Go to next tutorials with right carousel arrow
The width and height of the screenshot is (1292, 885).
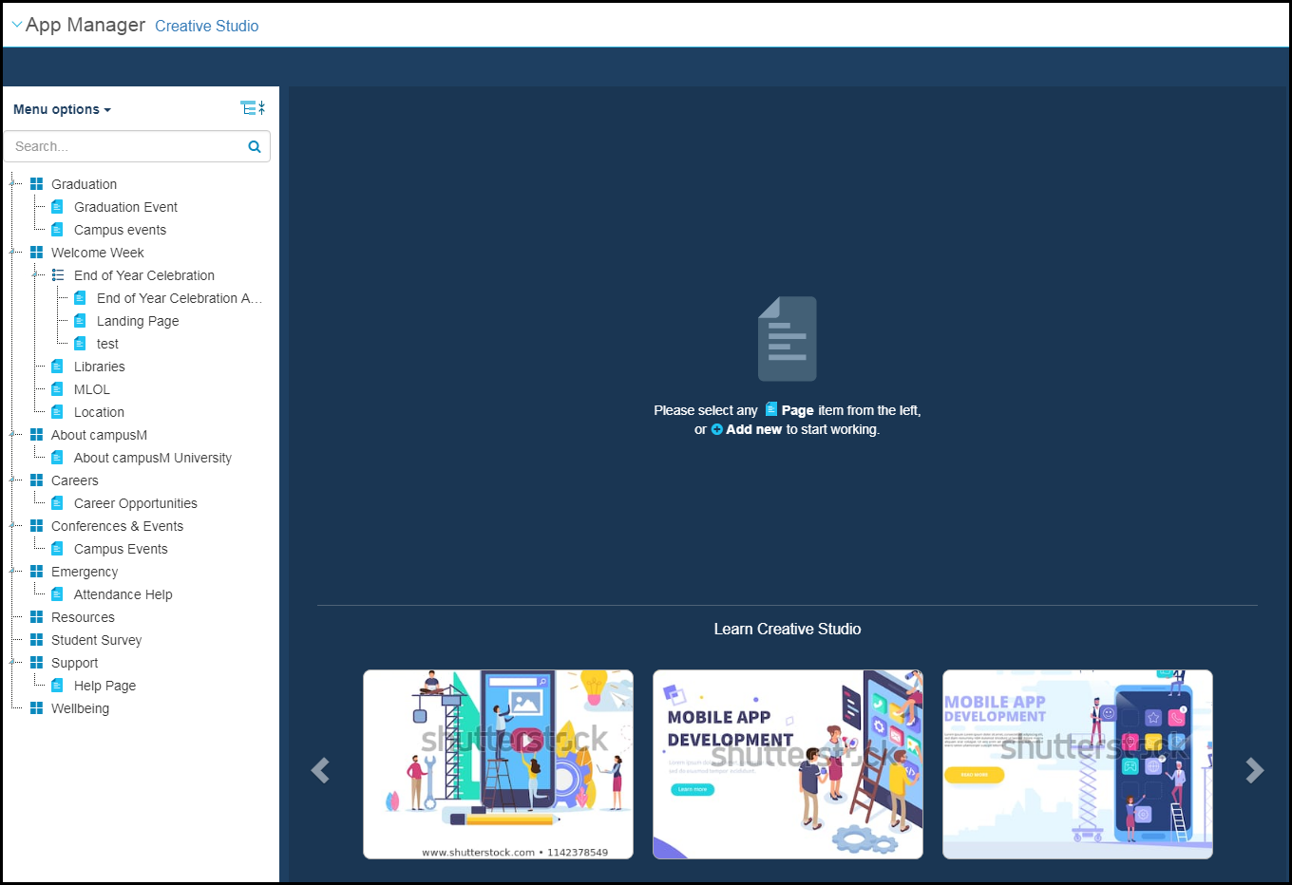[1255, 770]
